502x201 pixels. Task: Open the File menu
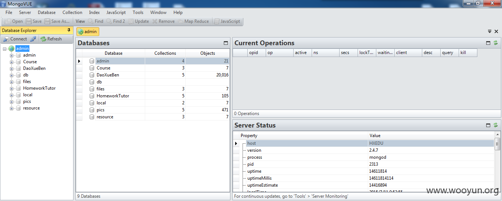tap(9, 12)
